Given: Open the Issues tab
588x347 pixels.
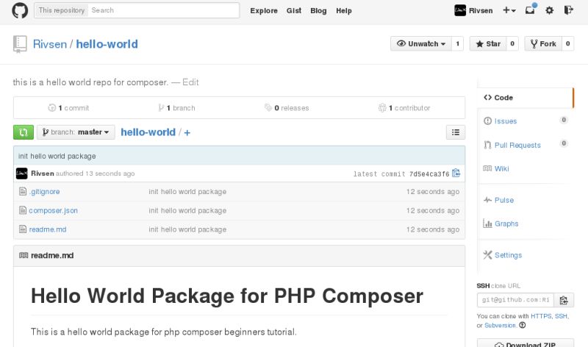Looking at the screenshot, I should (505, 121).
